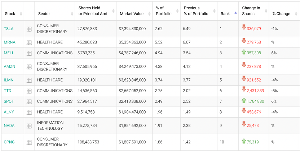Click the TTD market value cell

[x=132, y=91]
